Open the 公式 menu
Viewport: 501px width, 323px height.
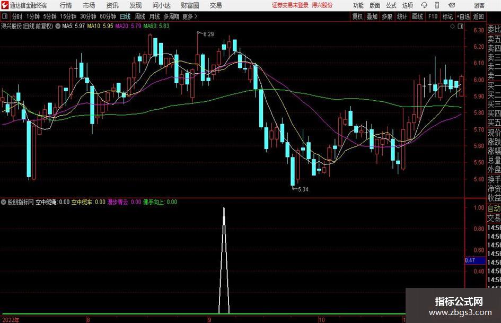click(391, 5)
